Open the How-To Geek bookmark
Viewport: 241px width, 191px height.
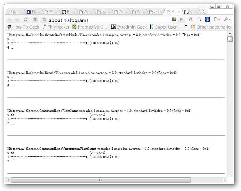tap(23, 27)
